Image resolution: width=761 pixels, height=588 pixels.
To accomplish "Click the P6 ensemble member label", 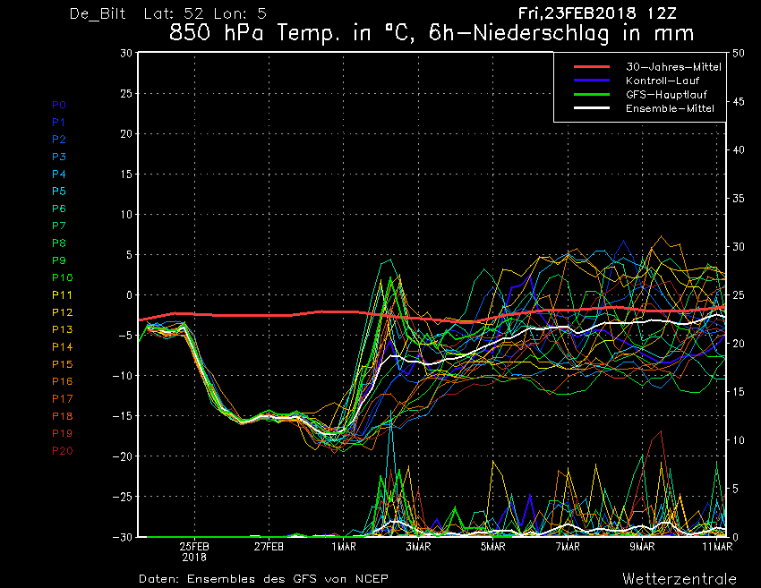I will point(59,209).
